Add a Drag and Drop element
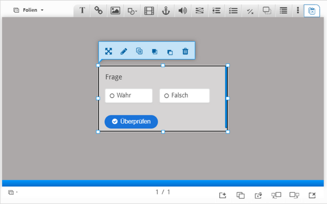 (267, 10)
